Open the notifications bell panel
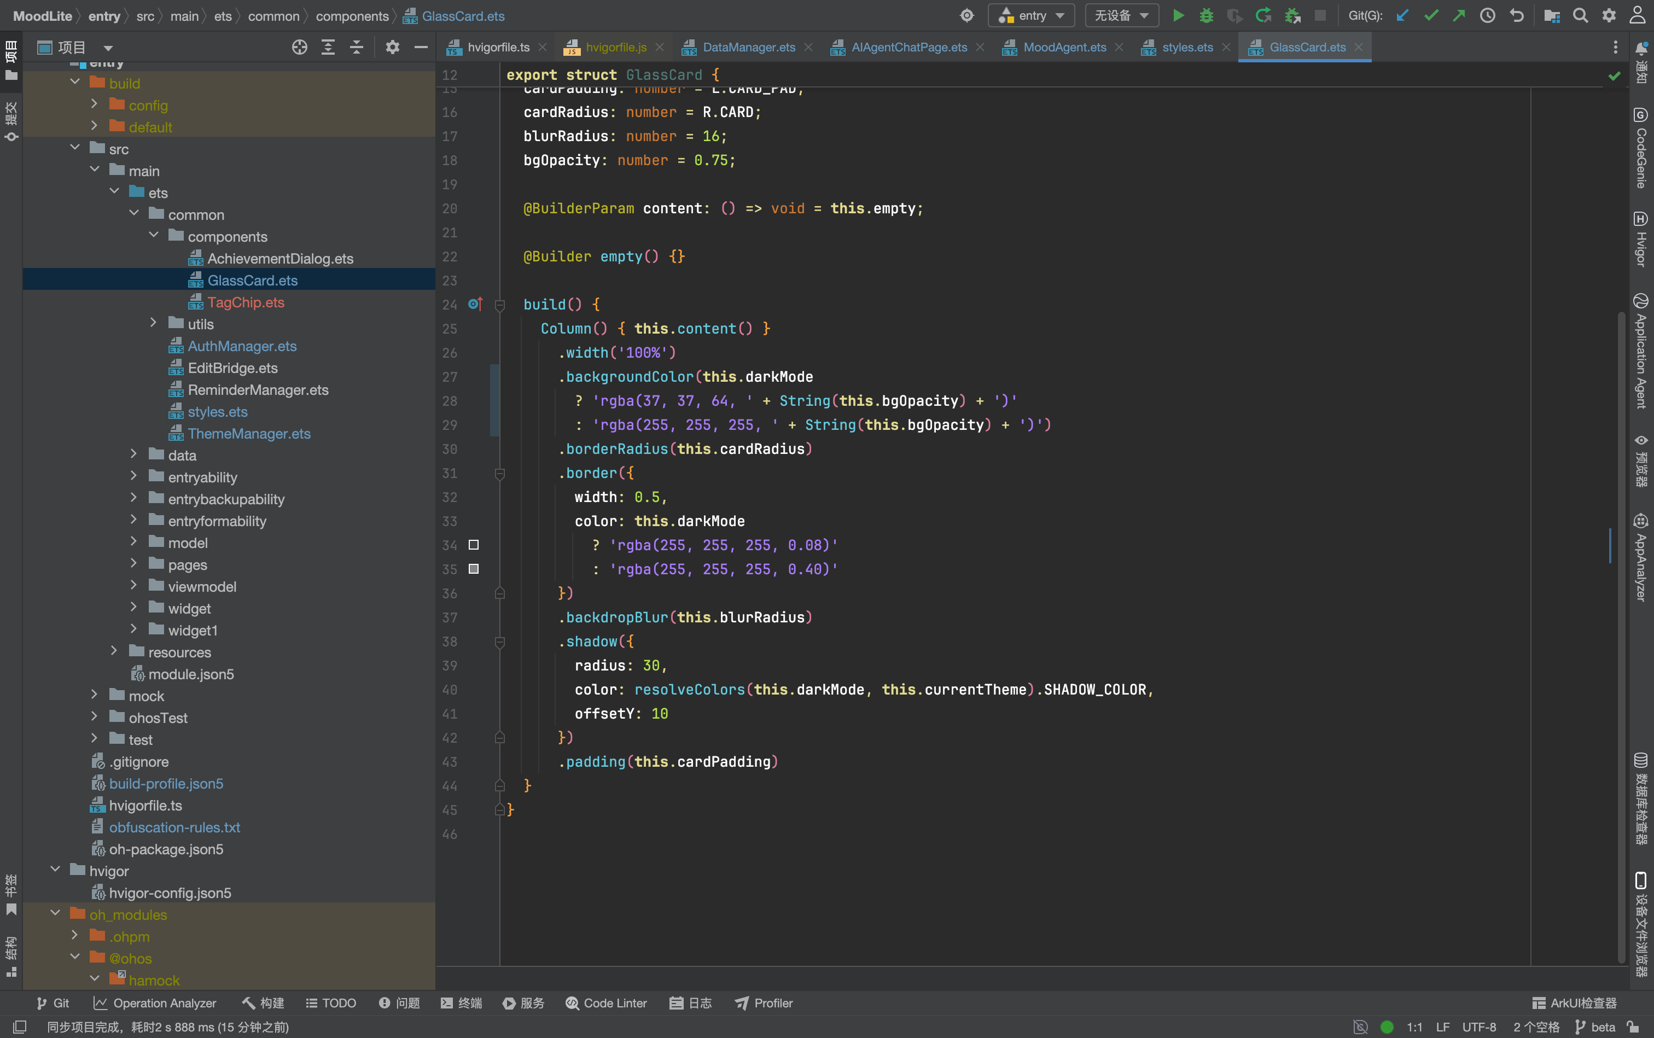This screenshot has height=1038, width=1654. [x=1641, y=62]
